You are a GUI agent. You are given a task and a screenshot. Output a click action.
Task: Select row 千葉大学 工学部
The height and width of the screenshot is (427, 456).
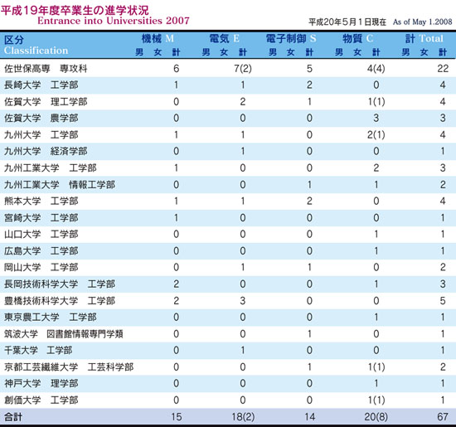click(228, 351)
